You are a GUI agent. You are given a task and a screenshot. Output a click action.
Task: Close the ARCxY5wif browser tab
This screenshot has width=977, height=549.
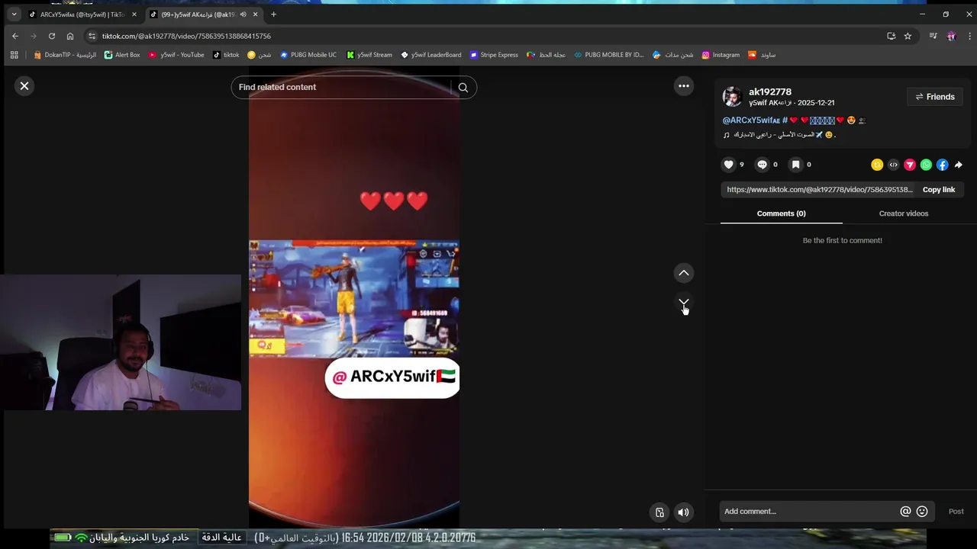[x=134, y=14]
